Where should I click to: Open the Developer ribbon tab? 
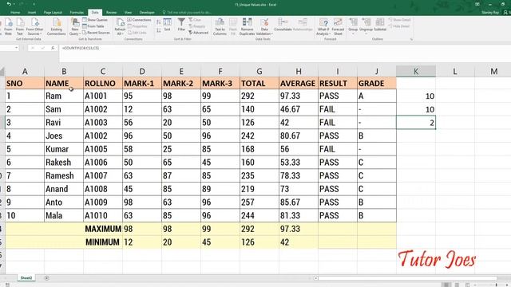coord(147,13)
